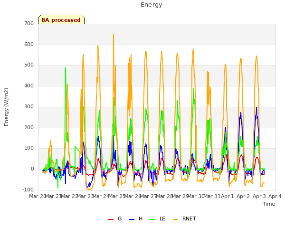Click the tallest RNET peak near 650
Viewport: 304px width, 228px height.
pos(114,35)
